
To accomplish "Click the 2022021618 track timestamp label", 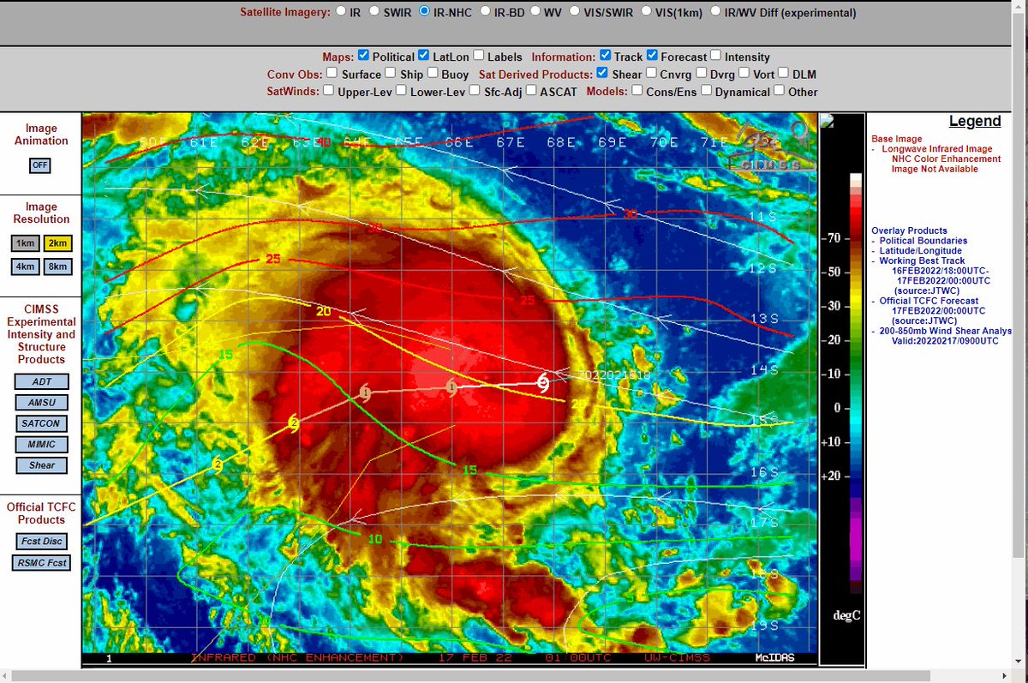I will pyautogui.click(x=613, y=375).
